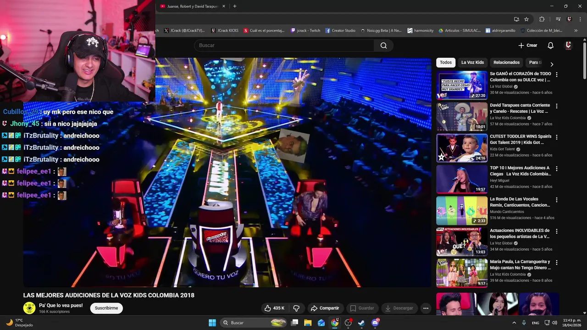The image size is (587, 330).
Task: Click the Chrome icon on the taskbar
Action: point(335,323)
